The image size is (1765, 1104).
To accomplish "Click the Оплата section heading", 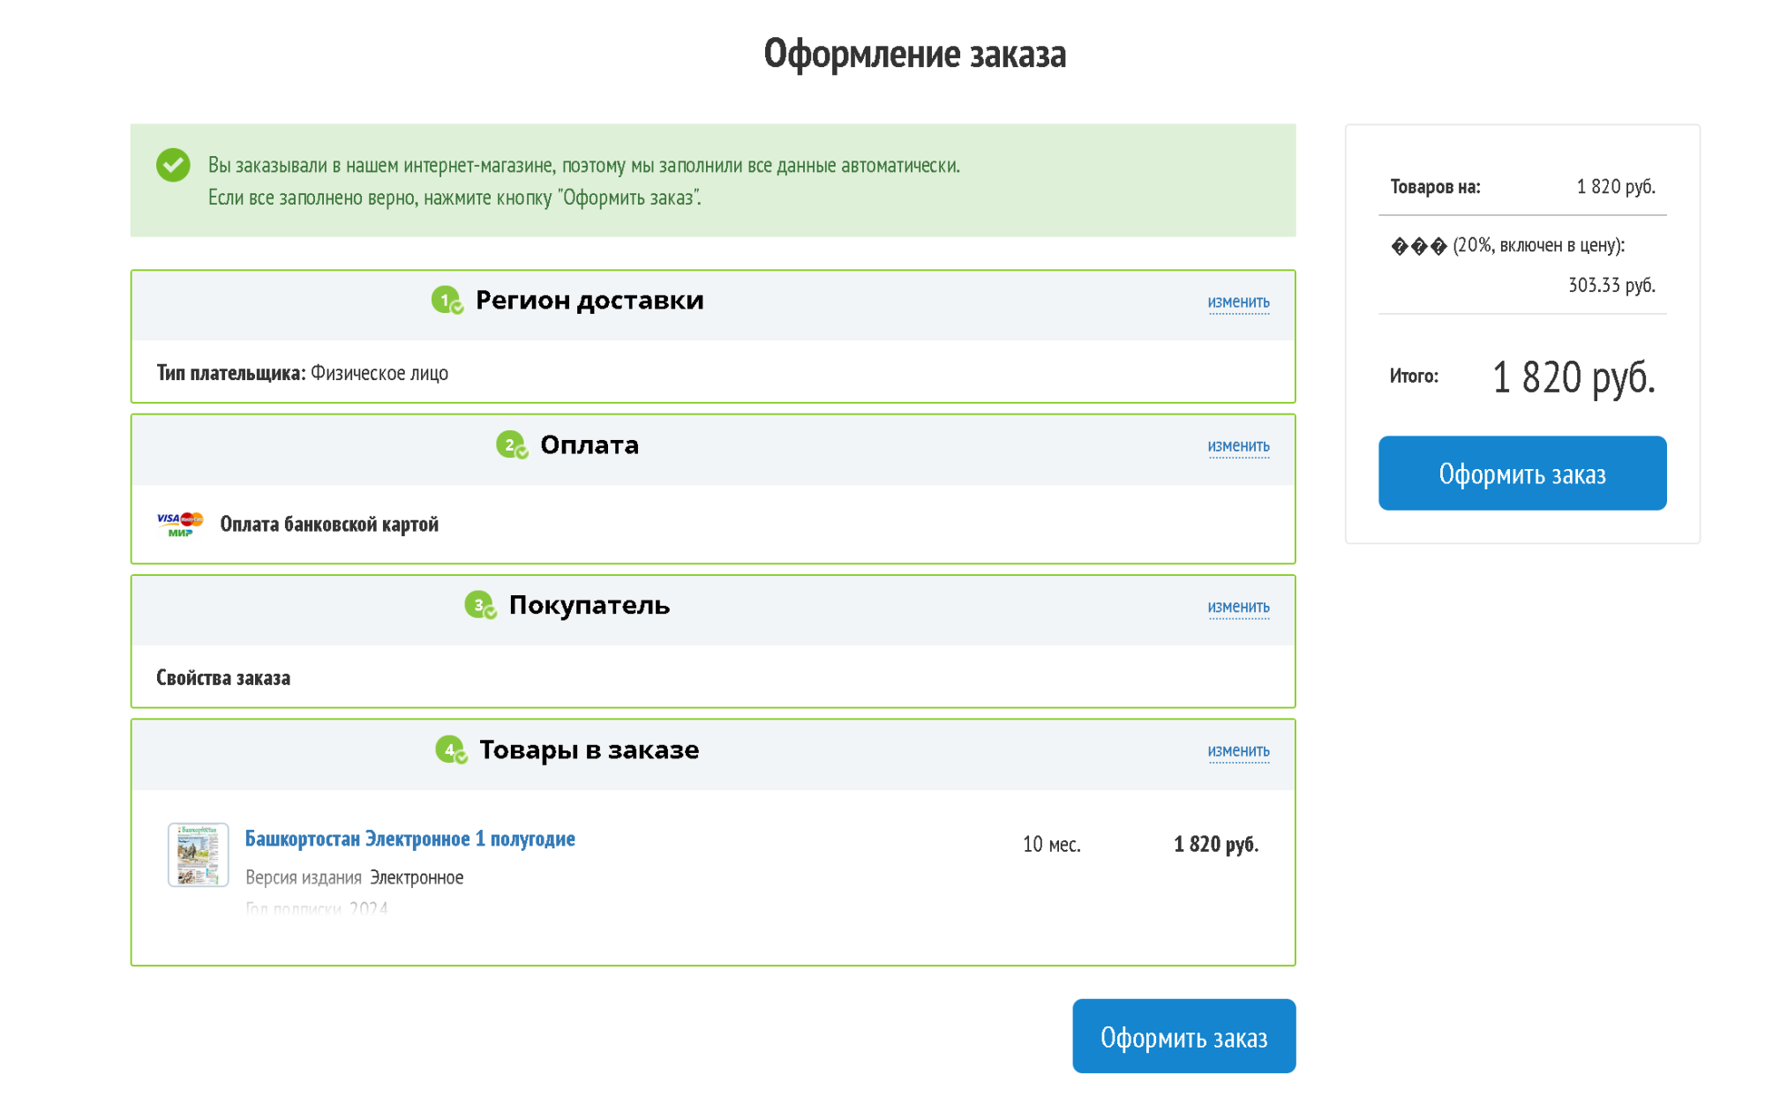I will (x=590, y=444).
